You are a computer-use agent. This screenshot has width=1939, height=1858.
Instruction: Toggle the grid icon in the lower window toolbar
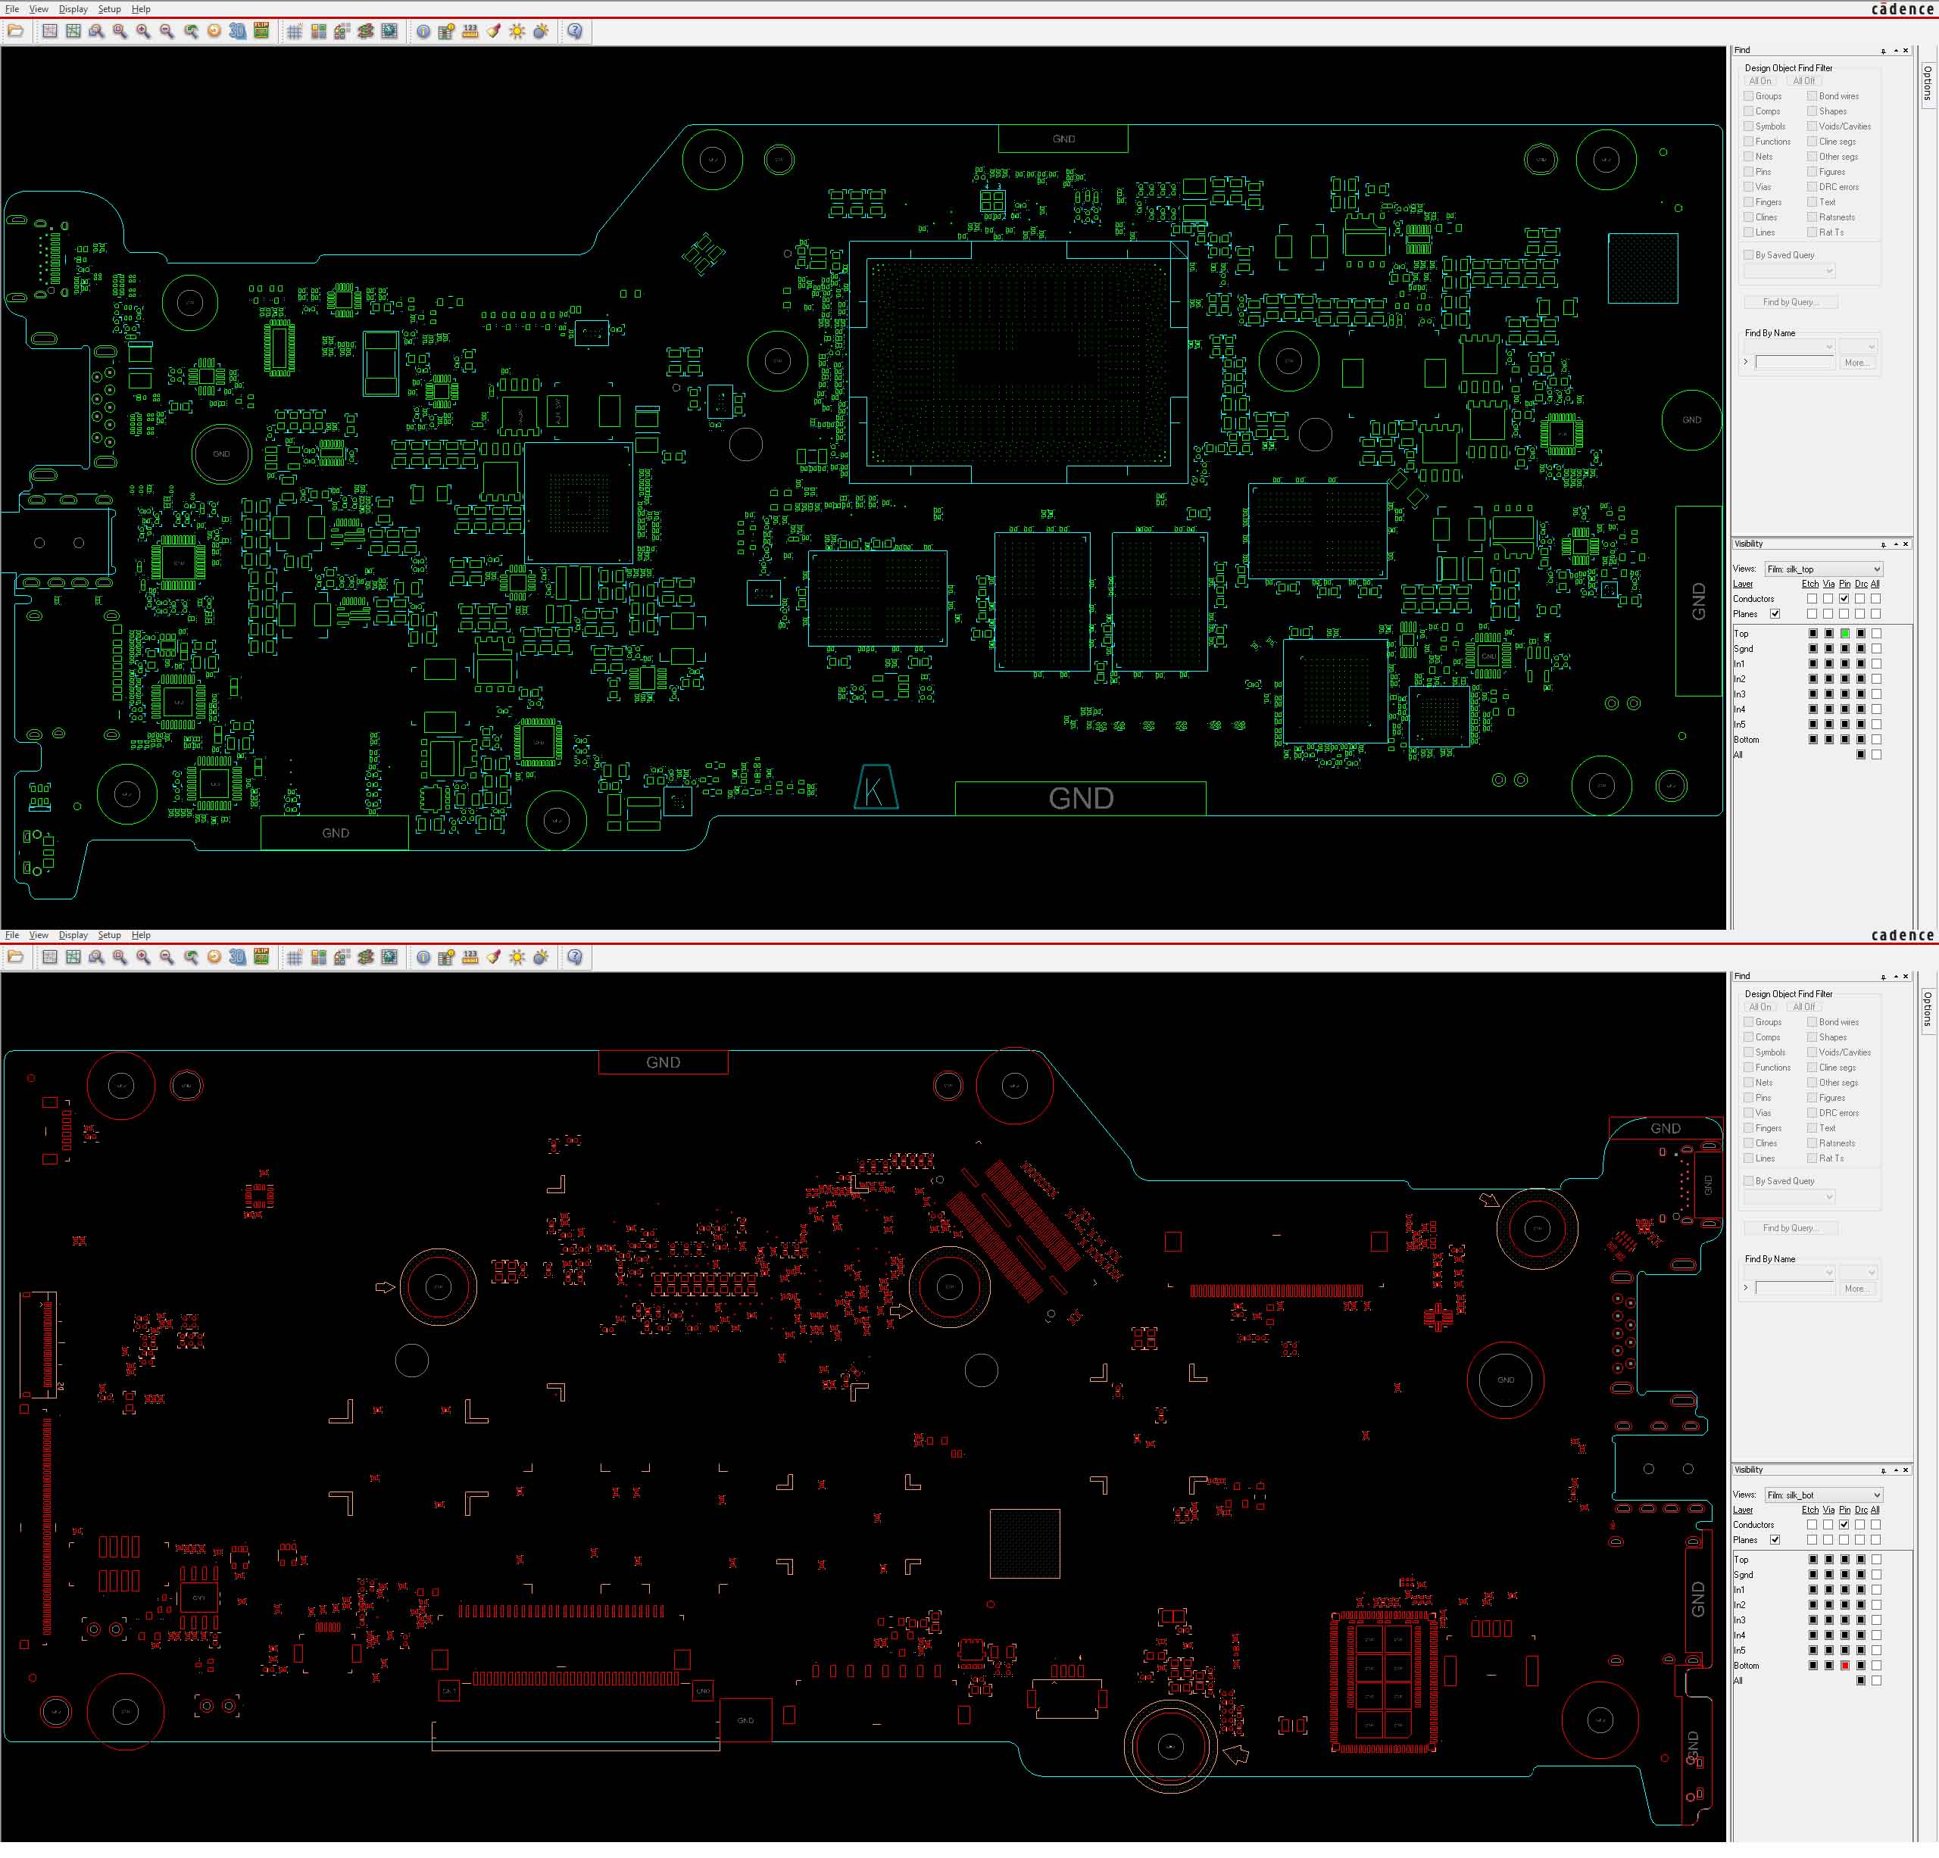point(295,957)
